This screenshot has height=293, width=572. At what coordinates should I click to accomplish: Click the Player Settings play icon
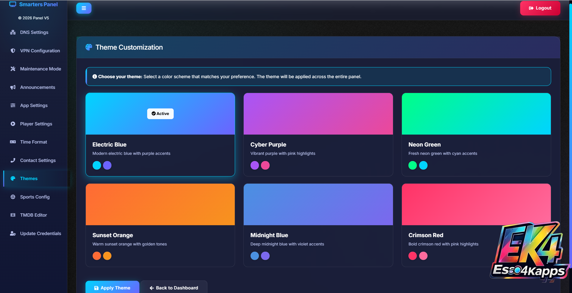[13, 124]
